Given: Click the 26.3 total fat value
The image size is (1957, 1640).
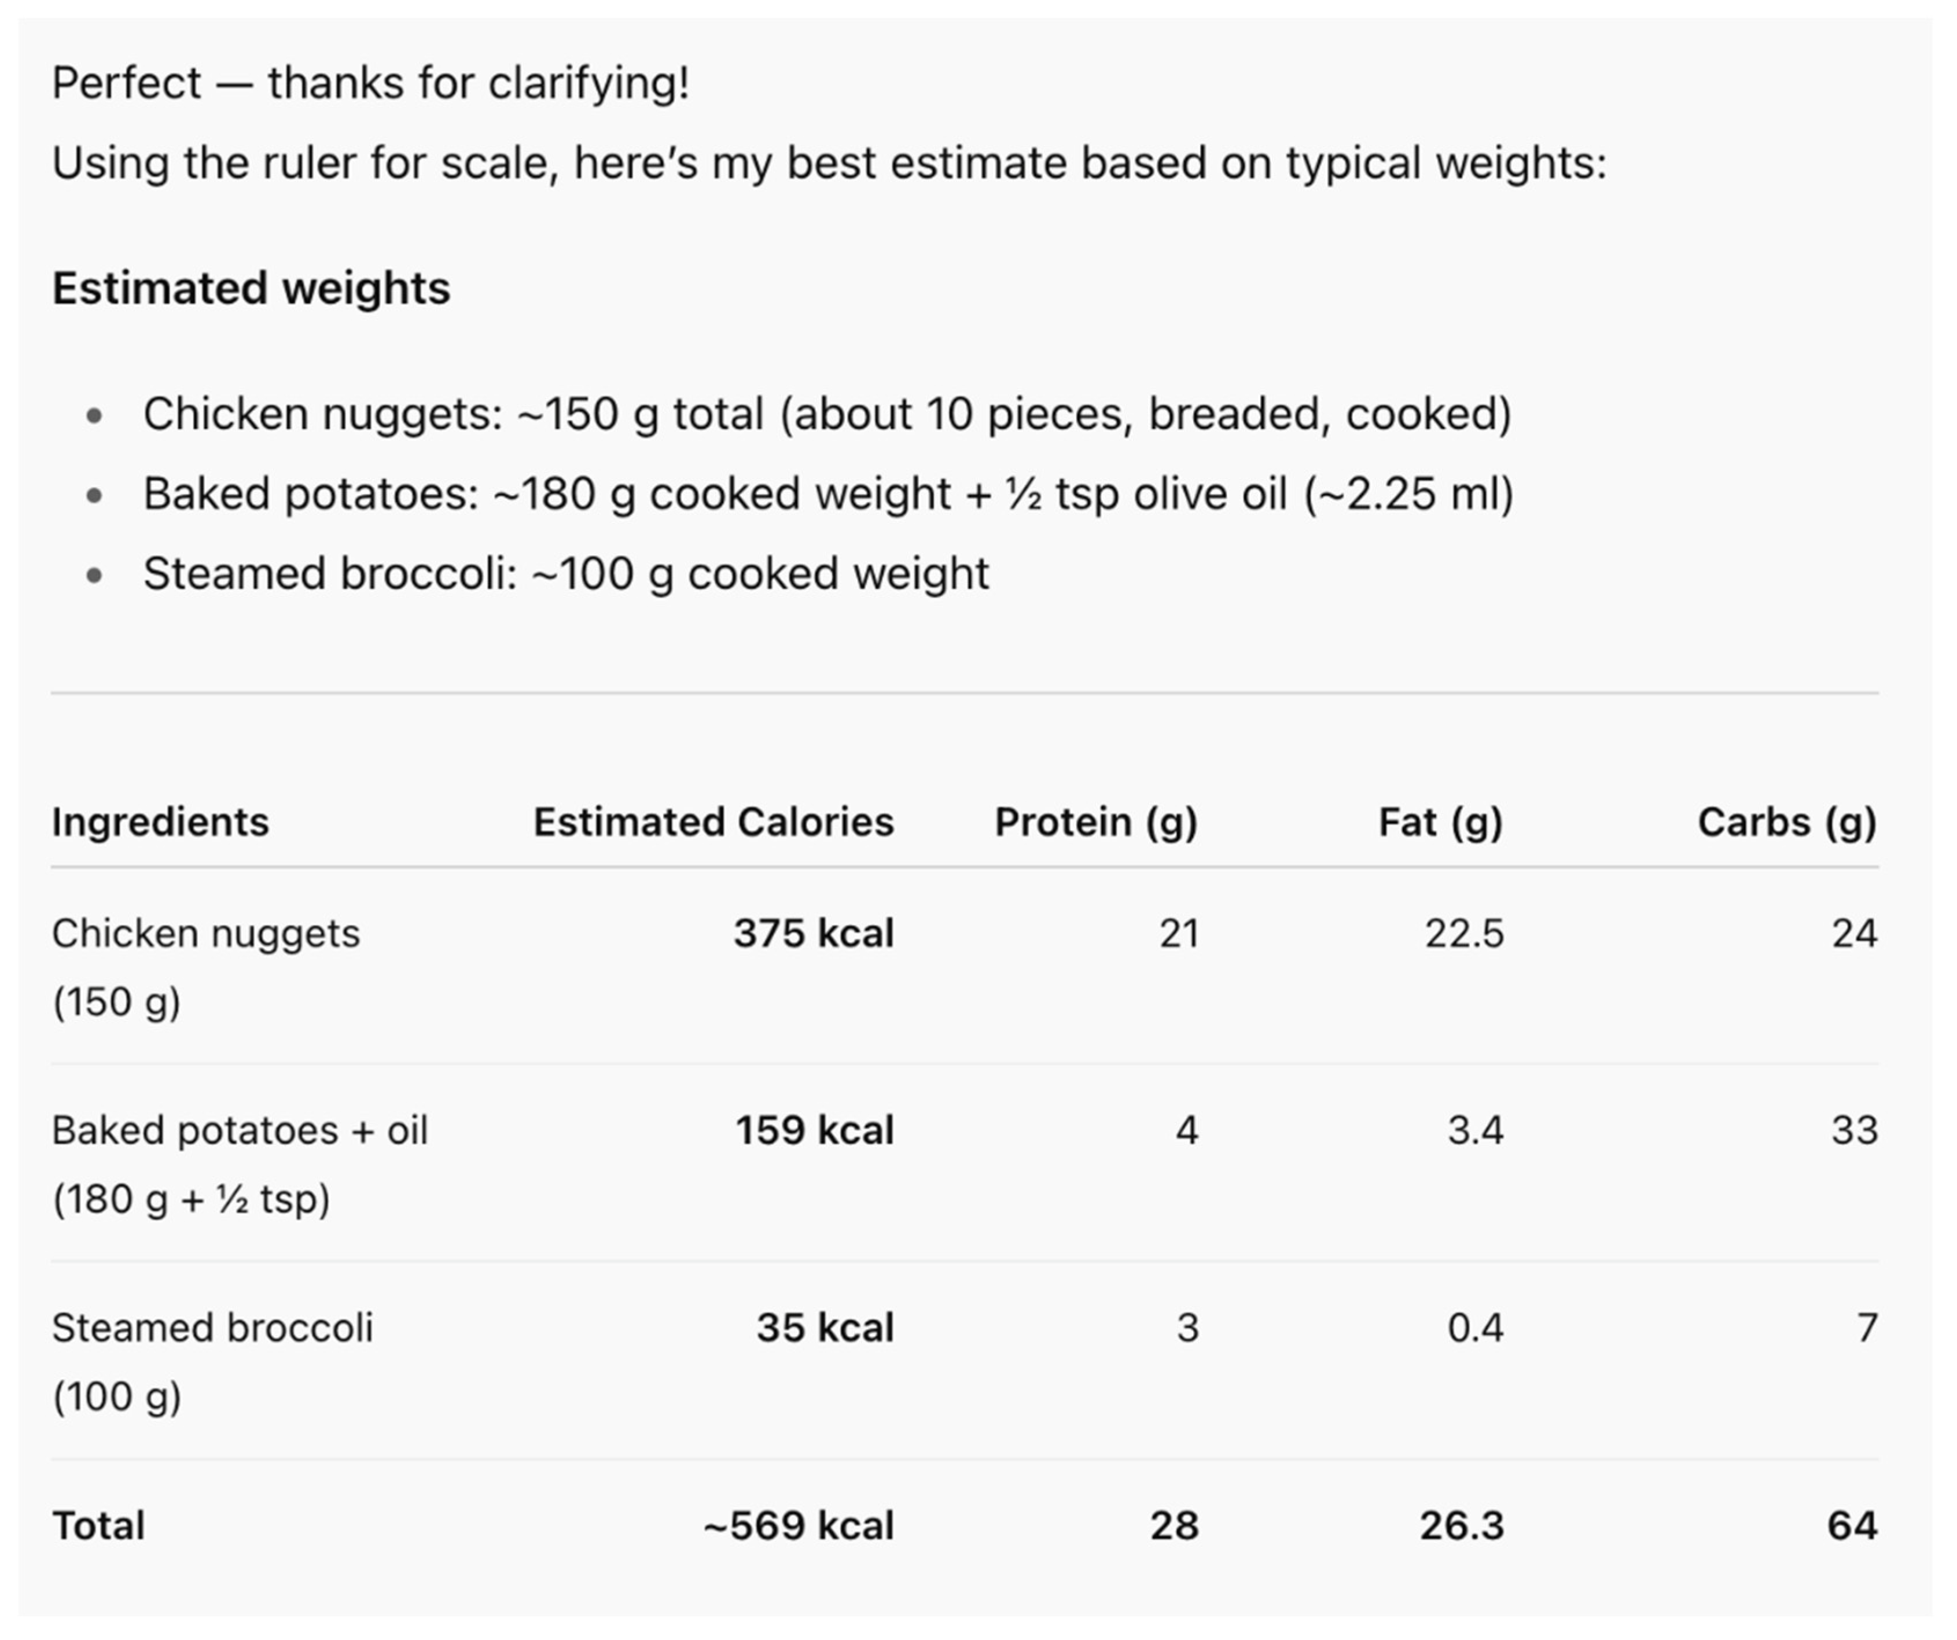Looking at the screenshot, I should [1461, 1525].
